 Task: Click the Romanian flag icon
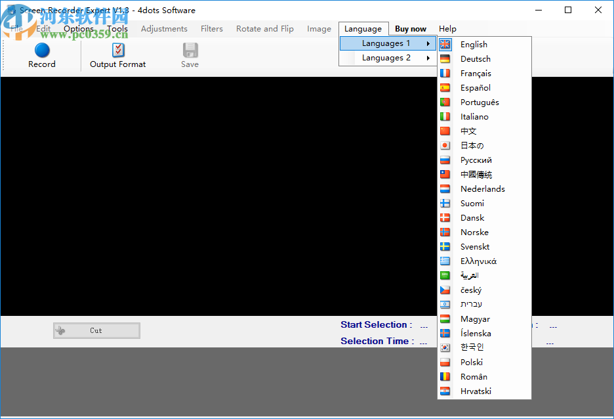point(445,377)
